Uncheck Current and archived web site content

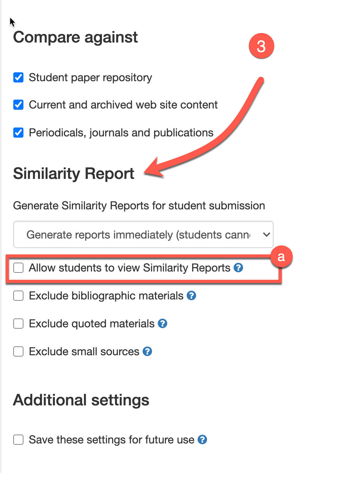coord(18,105)
